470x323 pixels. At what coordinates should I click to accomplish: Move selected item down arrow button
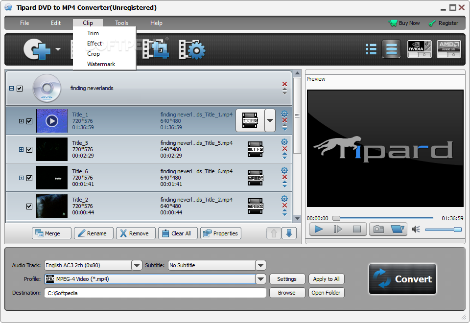click(x=289, y=233)
